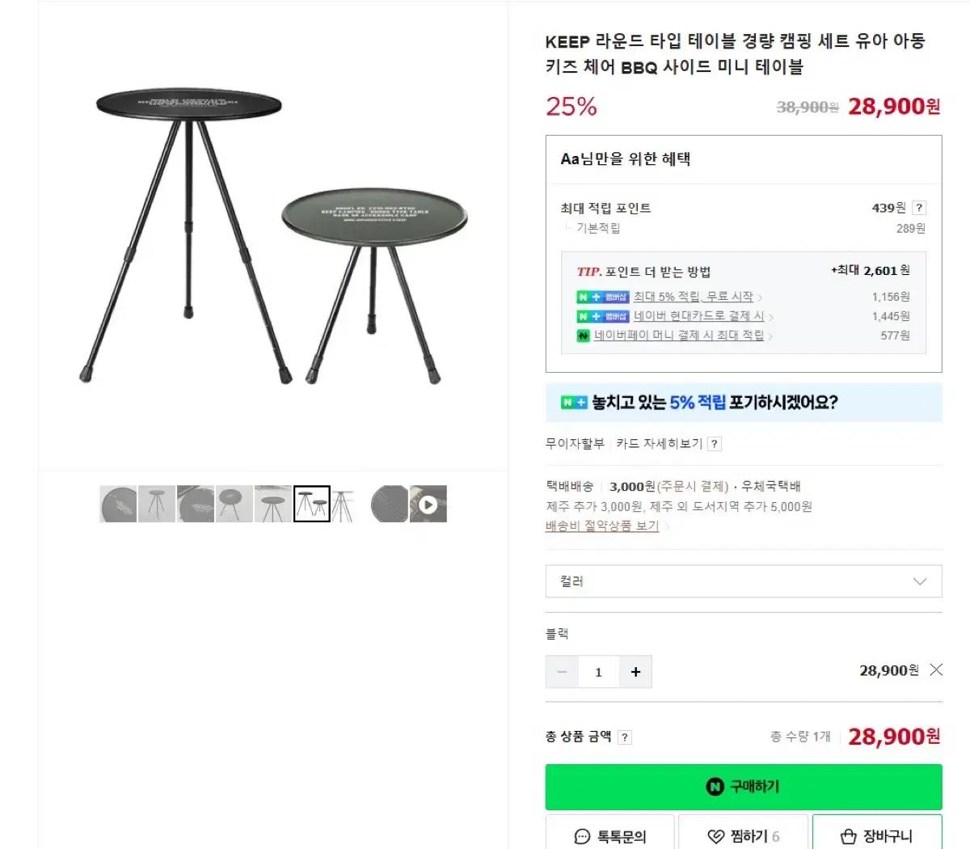Remove the 블랙 option with the X icon
The height and width of the screenshot is (849, 970).
936,669
